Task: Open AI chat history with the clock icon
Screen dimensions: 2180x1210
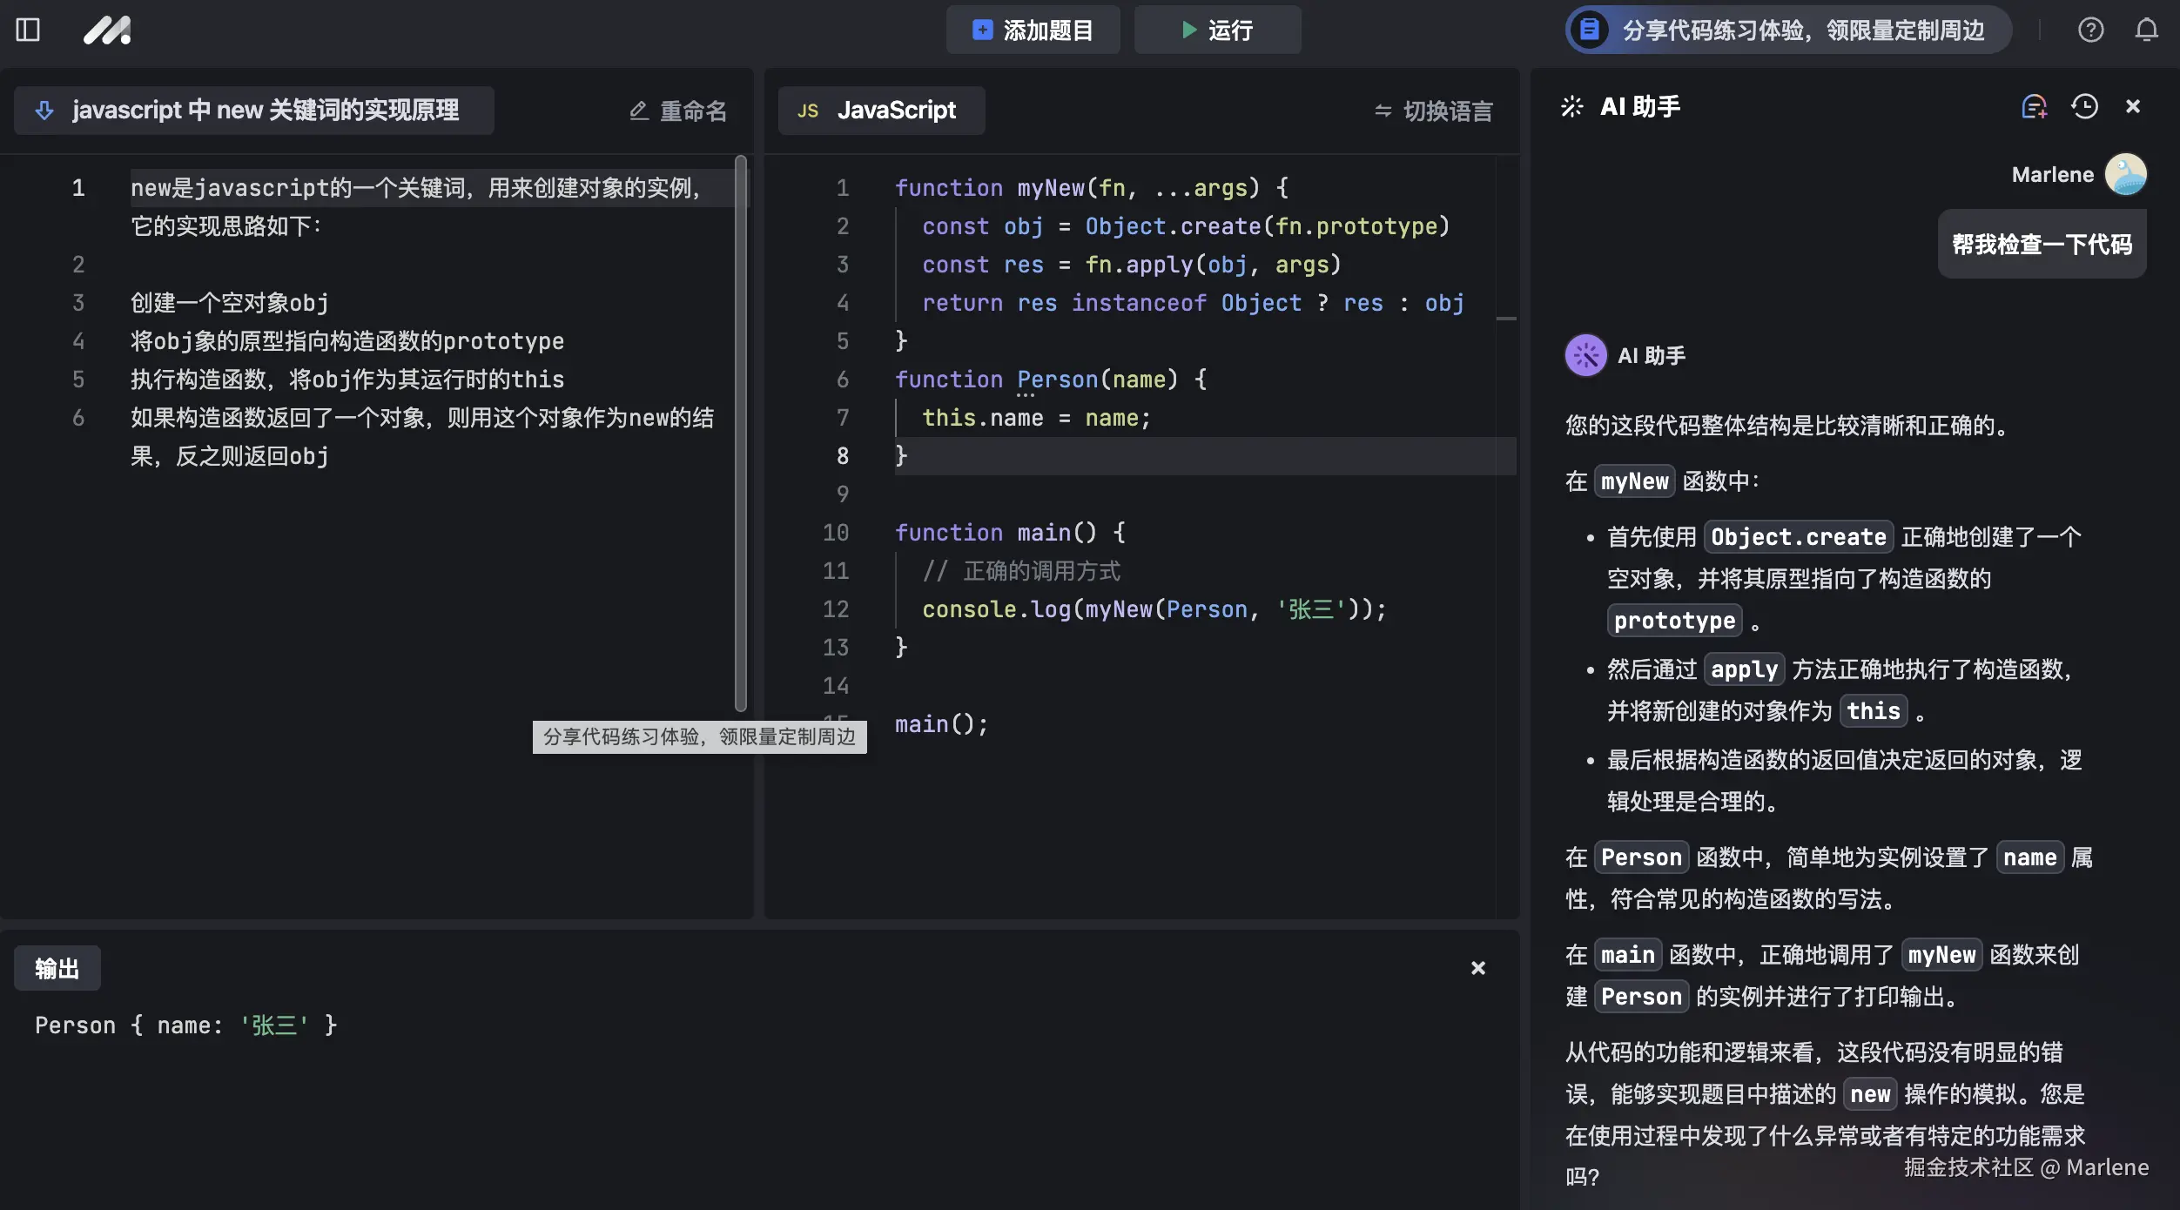Action: pyautogui.click(x=2083, y=105)
